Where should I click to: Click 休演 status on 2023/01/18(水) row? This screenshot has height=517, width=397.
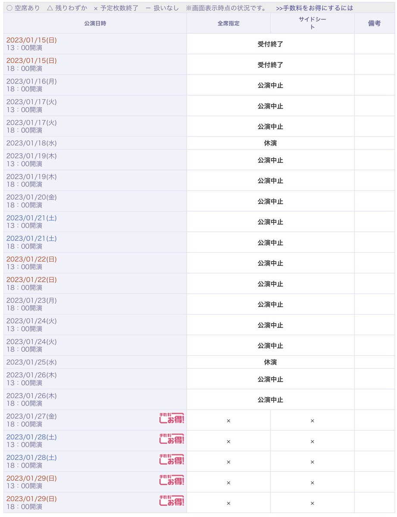coord(270,143)
